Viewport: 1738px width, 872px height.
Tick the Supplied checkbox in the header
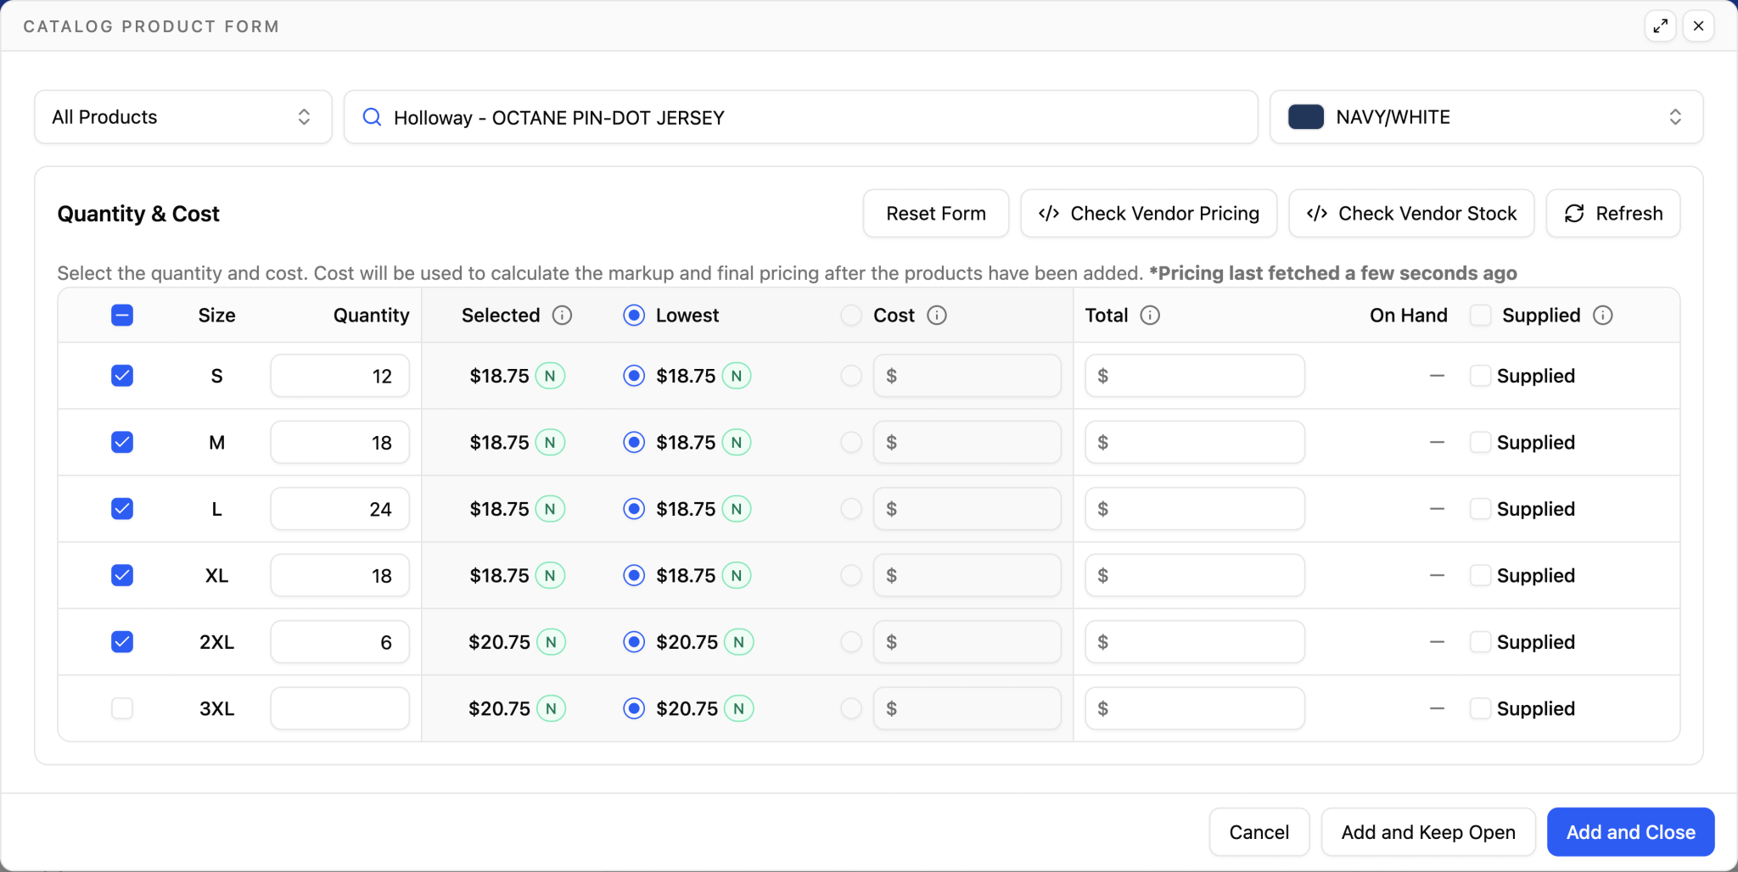click(x=1480, y=316)
